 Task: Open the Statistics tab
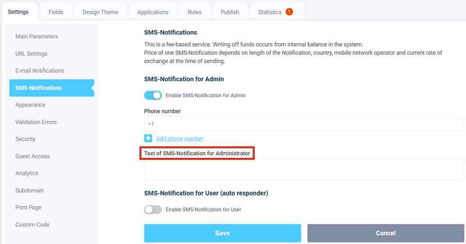coord(270,12)
